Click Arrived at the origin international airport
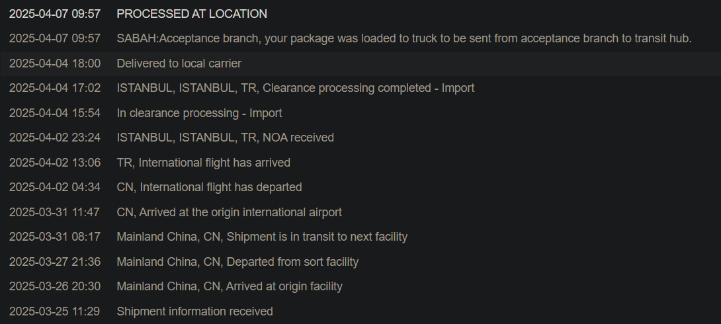Screen dimensions: 721x324 (x=229, y=212)
